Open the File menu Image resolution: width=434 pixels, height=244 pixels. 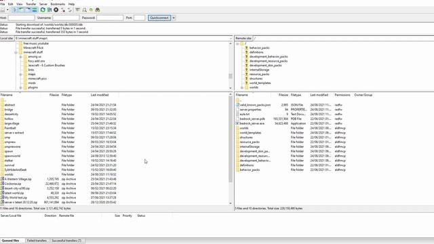[3, 4]
